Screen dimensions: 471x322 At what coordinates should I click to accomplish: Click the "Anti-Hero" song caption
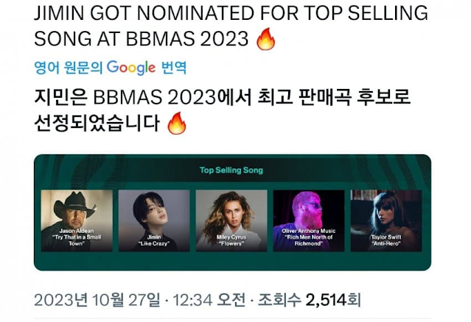386,243
